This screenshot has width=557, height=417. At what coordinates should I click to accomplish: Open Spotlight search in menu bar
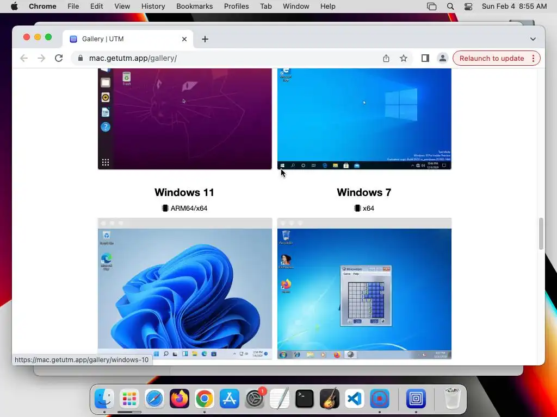click(x=450, y=7)
